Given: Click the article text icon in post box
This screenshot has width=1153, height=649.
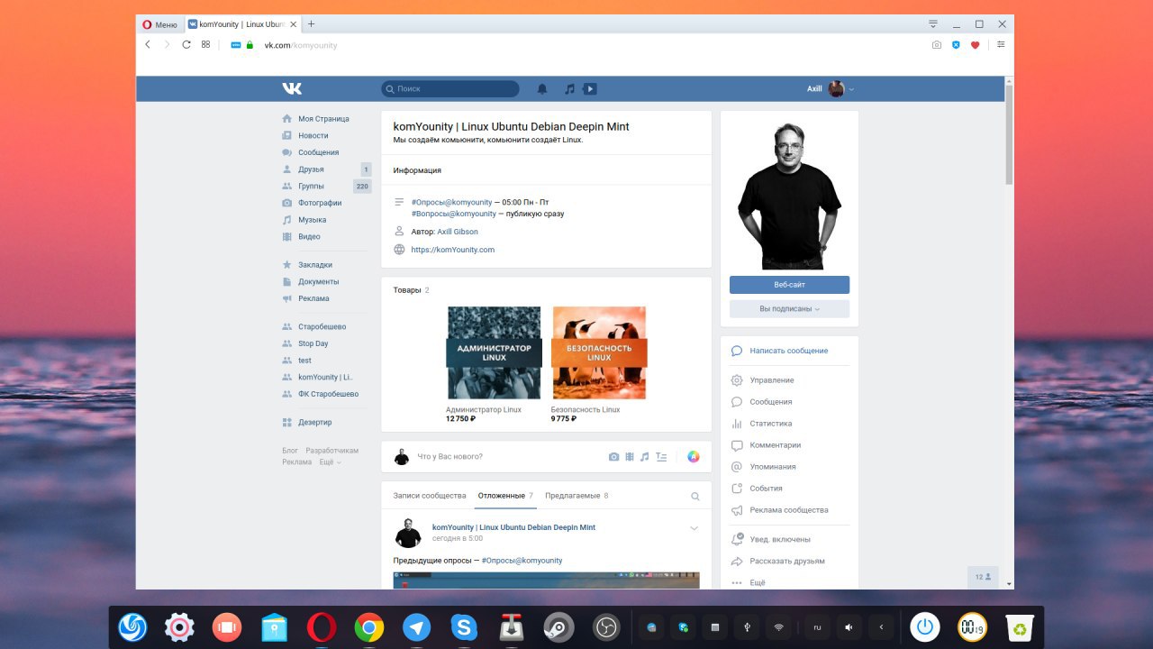Looking at the screenshot, I should point(661,456).
